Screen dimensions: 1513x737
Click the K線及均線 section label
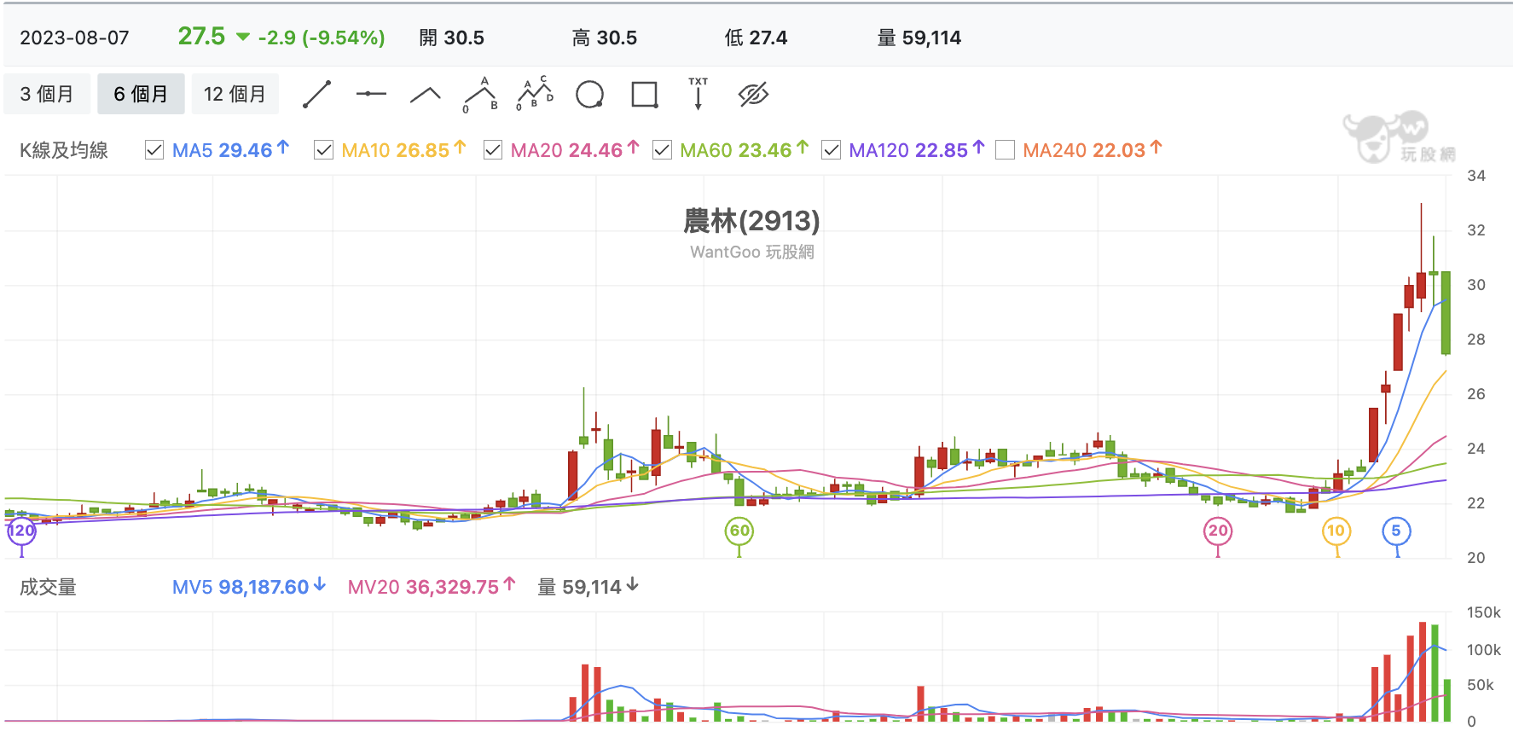(x=64, y=150)
